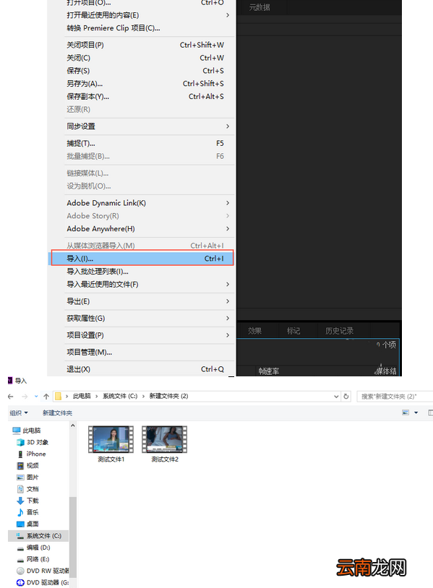Screen dimensions: 433x588
Task: Switch to the 效果 tab
Action: tap(254, 331)
